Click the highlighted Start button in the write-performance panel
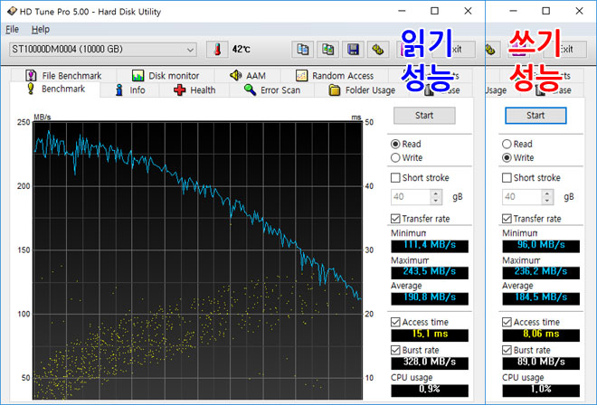This screenshot has width=597, height=405. 535,116
